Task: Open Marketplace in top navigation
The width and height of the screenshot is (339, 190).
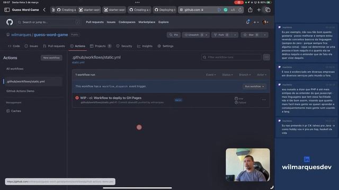Action: (x=147, y=22)
